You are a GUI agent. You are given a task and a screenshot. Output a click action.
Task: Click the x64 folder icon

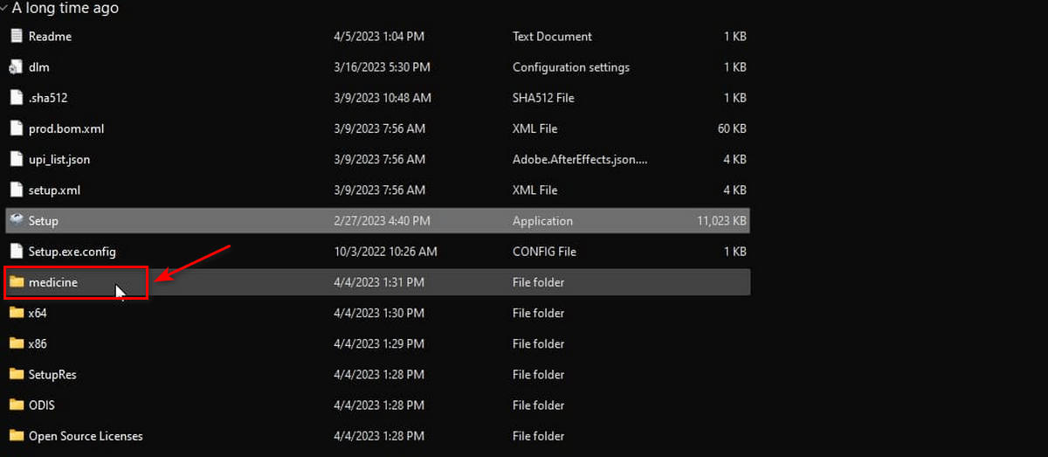click(x=16, y=313)
